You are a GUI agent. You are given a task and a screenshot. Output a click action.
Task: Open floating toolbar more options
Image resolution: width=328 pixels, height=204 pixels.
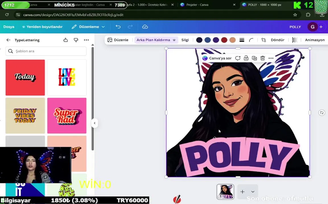tap(271, 58)
